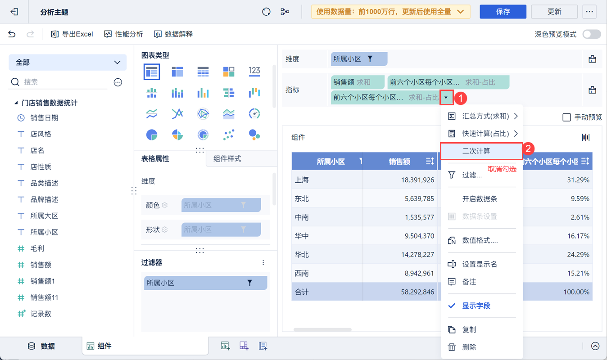Expand 汇总方式(求和) submenu
The height and width of the screenshot is (360, 607).
pos(482,116)
